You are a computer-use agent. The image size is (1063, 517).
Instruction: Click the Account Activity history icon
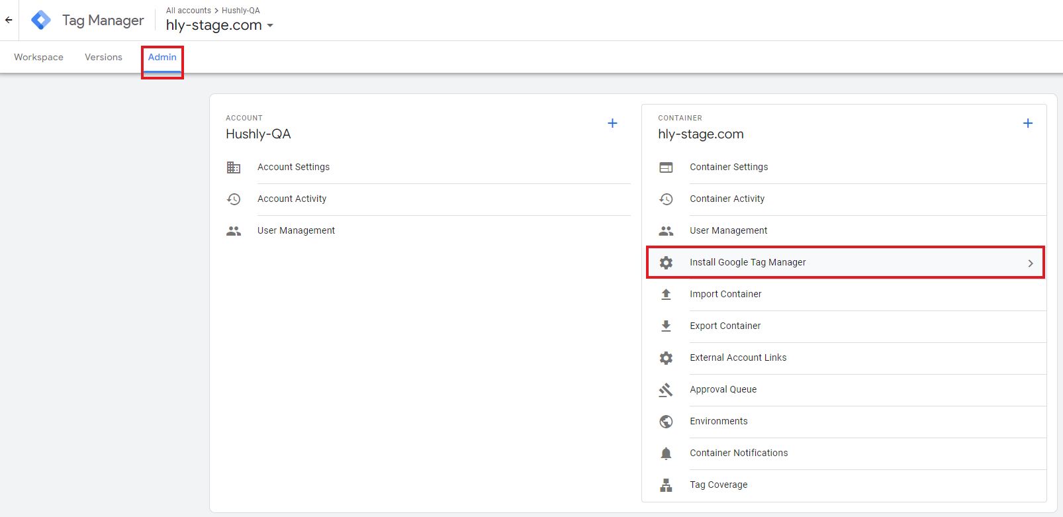[234, 199]
